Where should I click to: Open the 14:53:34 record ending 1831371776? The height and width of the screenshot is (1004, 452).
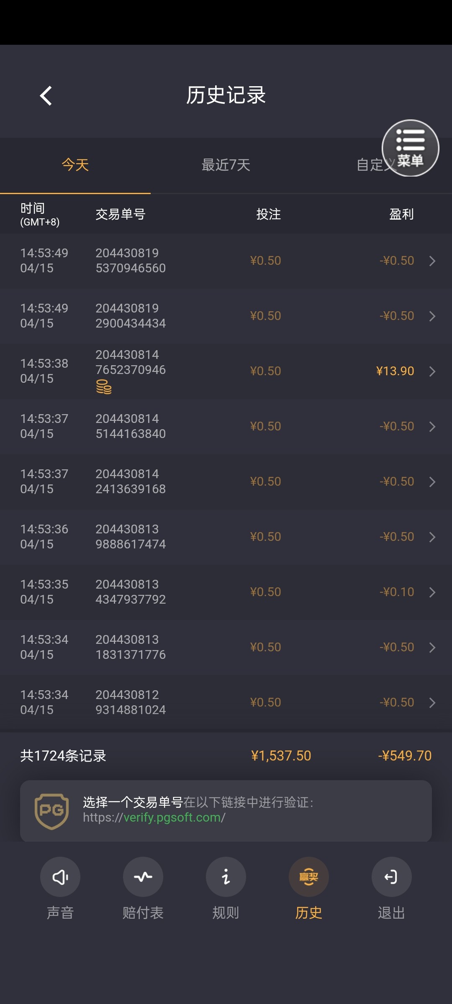[226, 647]
